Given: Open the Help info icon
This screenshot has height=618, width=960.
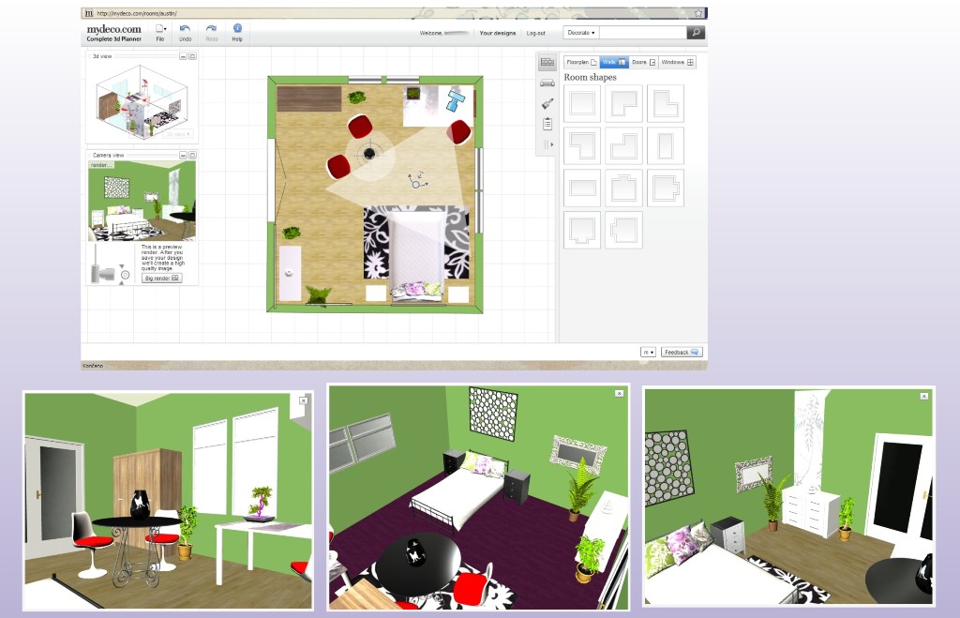Looking at the screenshot, I should point(237,28).
